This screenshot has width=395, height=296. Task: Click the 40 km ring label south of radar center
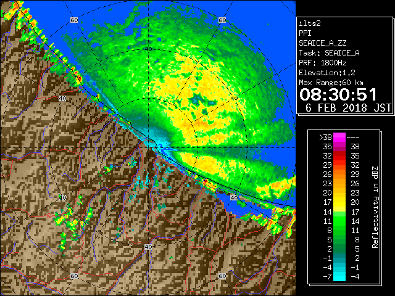(x=148, y=247)
